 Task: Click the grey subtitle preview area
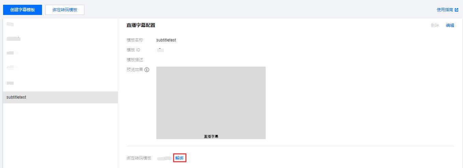click(x=211, y=103)
